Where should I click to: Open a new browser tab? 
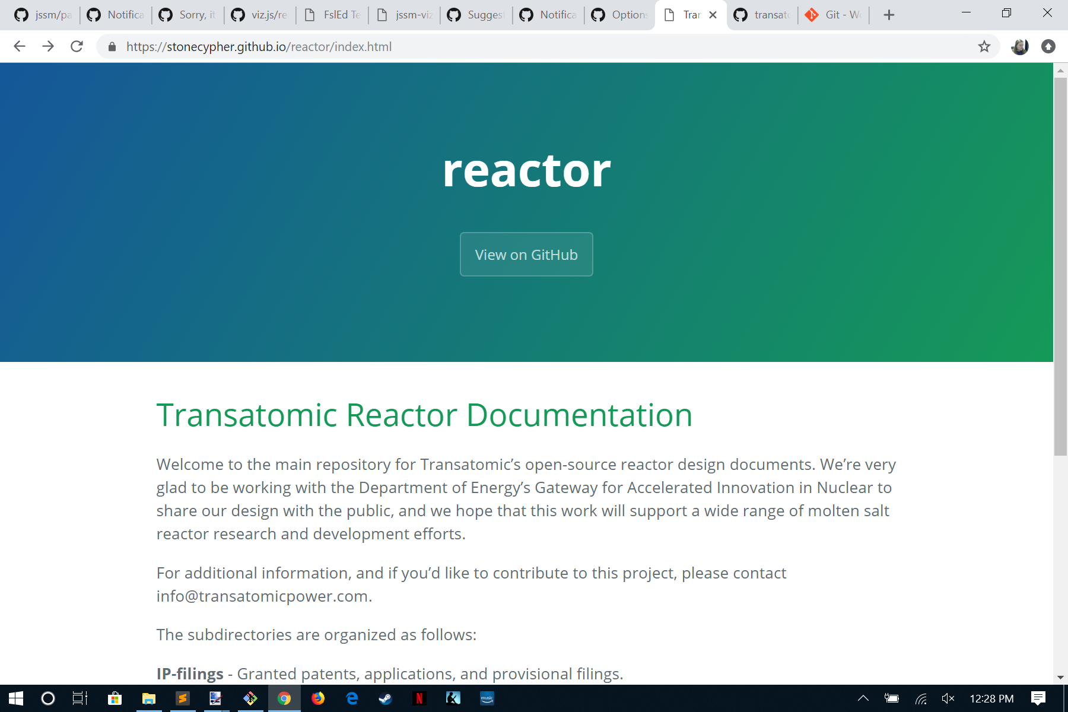point(889,15)
